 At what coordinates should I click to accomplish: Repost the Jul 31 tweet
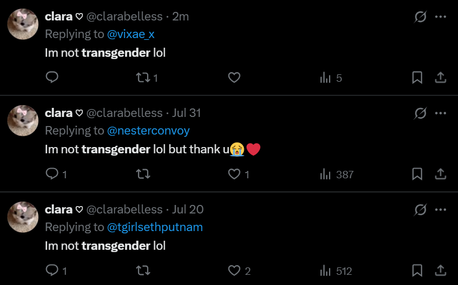coord(143,174)
